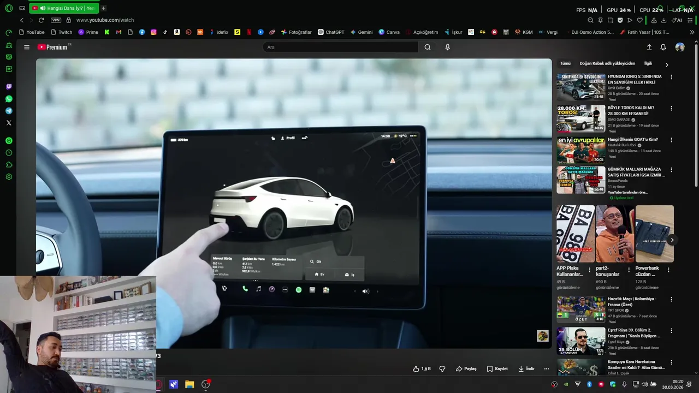Click the YouTube search magnifier button
Screen dimensions: 699x393
pos(428,47)
